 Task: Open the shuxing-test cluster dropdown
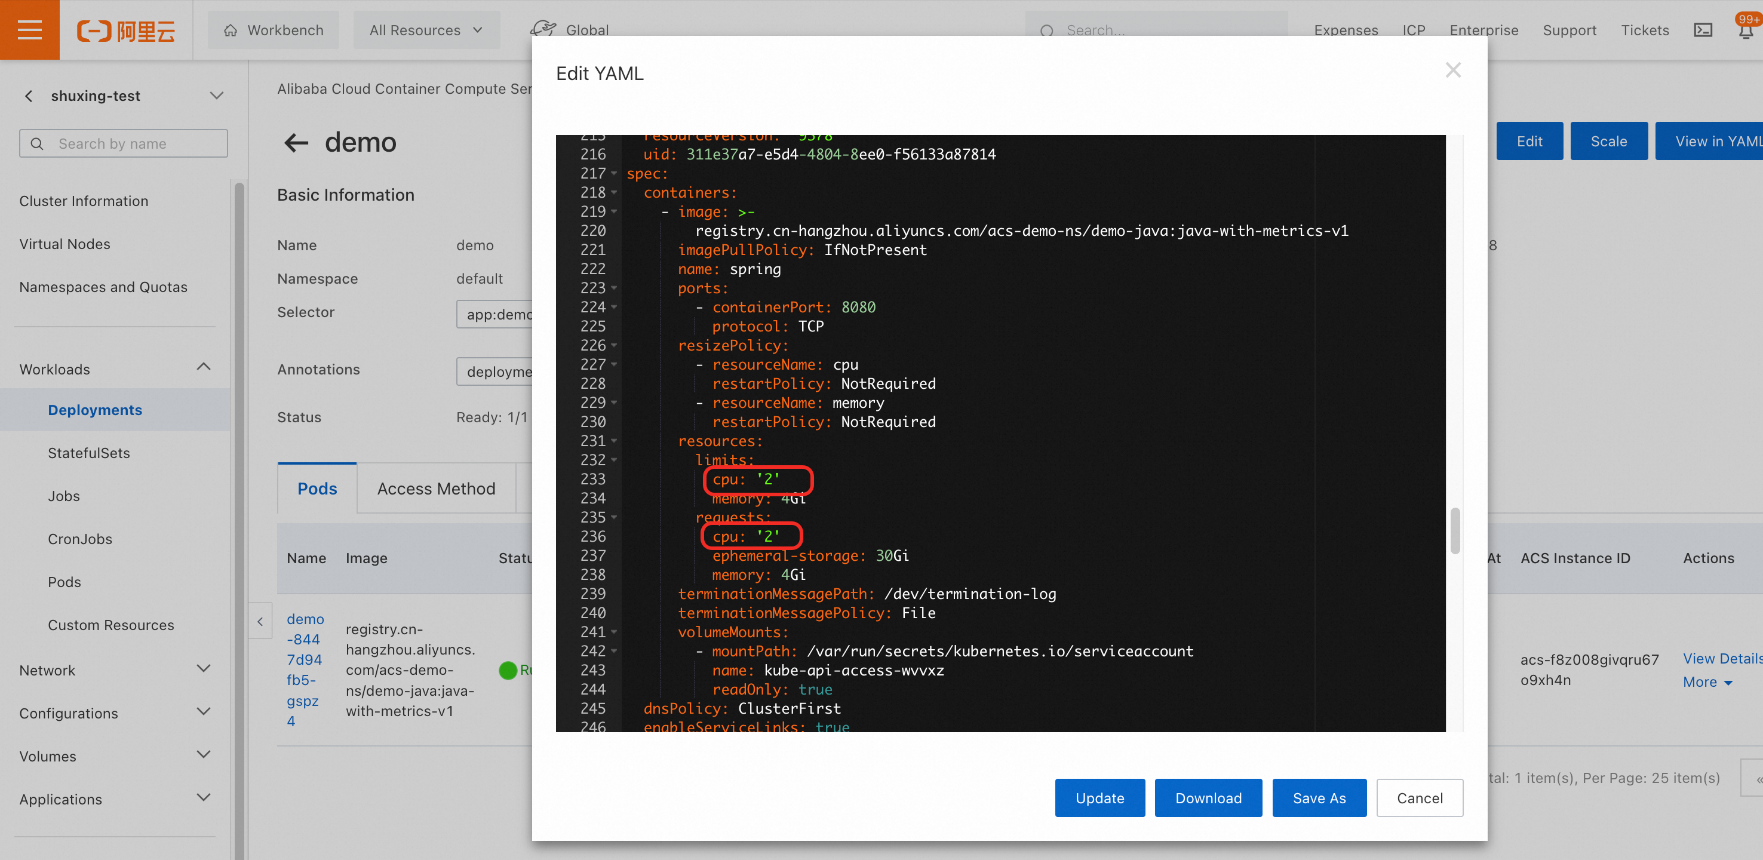(216, 96)
